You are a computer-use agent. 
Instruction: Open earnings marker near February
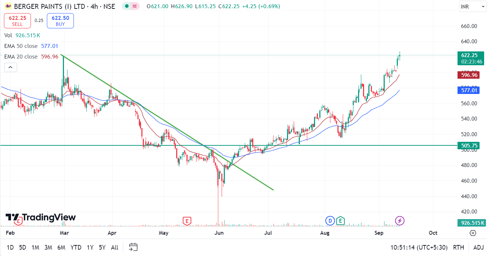click(18, 221)
